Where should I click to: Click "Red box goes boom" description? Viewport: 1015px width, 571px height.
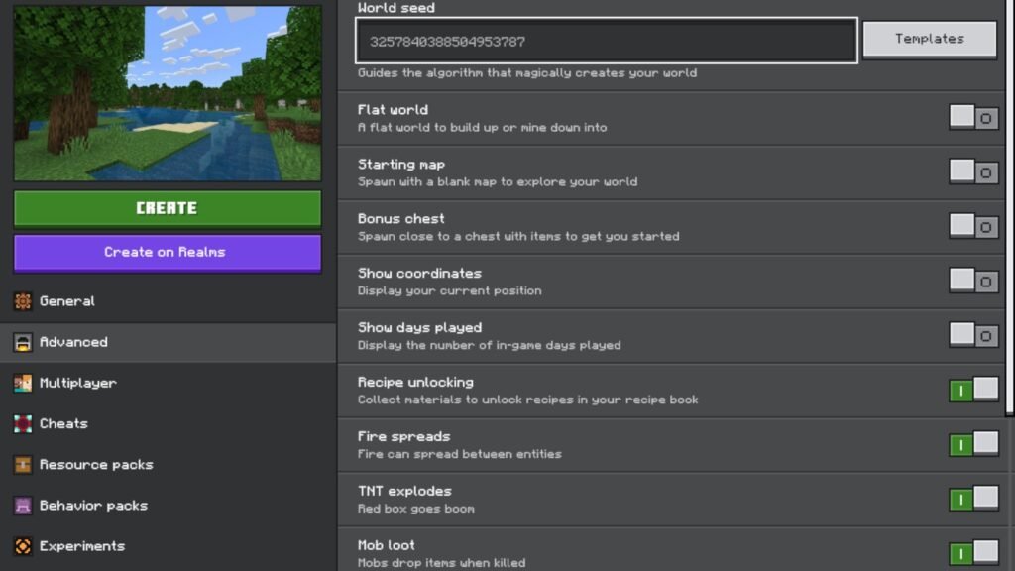point(416,509)
